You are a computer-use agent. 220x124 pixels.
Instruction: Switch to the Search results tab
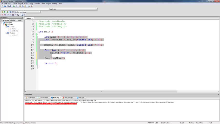[43, 98]
